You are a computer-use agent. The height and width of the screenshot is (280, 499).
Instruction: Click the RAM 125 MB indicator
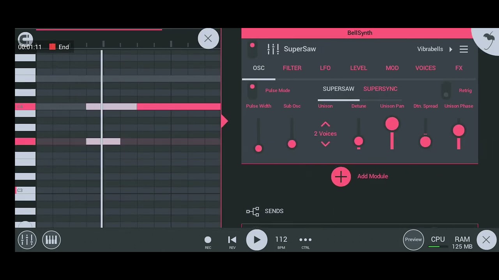click(x=462, y=242)
